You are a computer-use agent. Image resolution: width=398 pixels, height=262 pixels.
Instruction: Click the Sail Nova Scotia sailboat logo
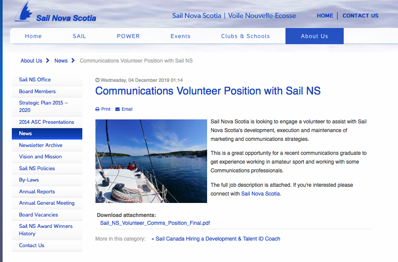55,13
